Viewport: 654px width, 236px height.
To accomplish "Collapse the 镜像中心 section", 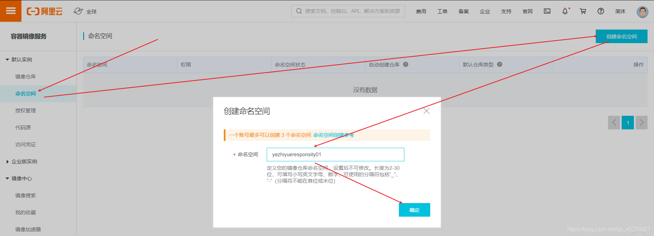I will coord(19,178).
